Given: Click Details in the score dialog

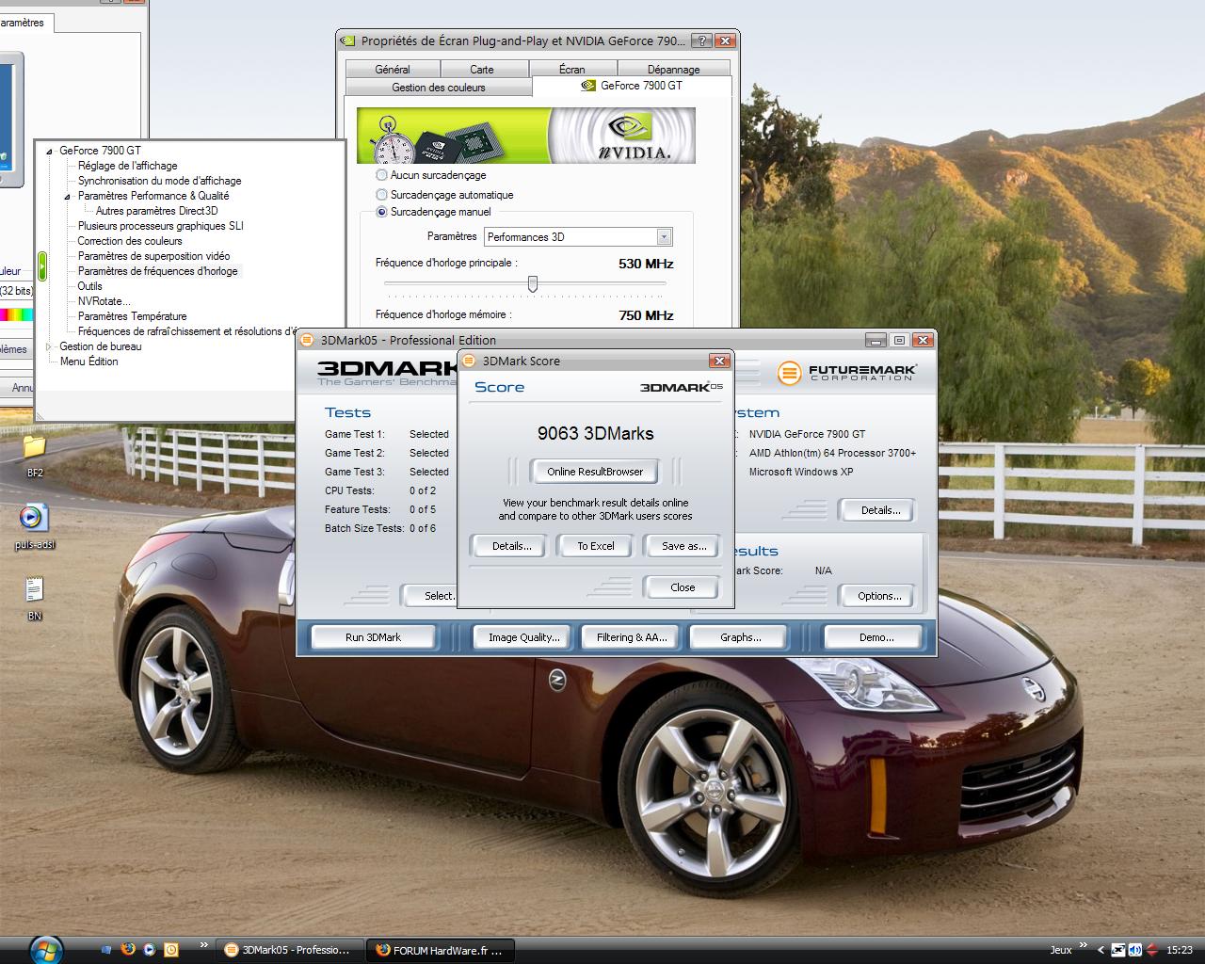Looking at the screenshot, I should tap(512, 546).
